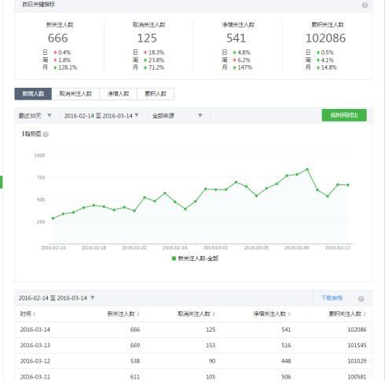Click the green 按时间对比 button
This screenshot has height=381, width=385.
pyautogui.click(x=344, y=115)
